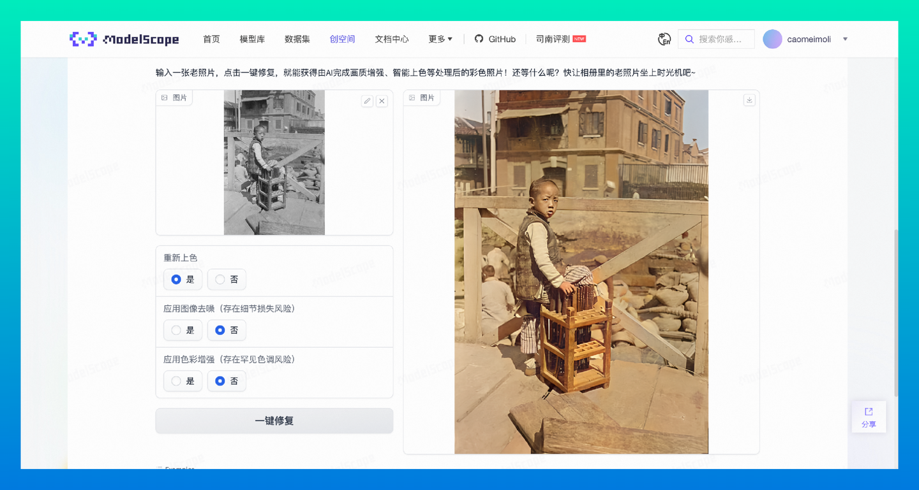The height and width of the screenshot is (490, 919).
Task: Go to 首页 in the navigation bar
Action: [211, 39]
